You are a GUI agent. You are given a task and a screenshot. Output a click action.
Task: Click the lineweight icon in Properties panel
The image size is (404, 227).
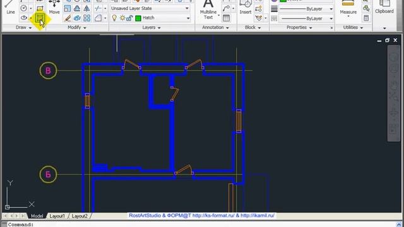point(274,9)
